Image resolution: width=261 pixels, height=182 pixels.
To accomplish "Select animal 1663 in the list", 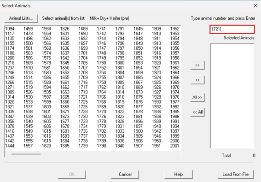I will coord(65,92).
